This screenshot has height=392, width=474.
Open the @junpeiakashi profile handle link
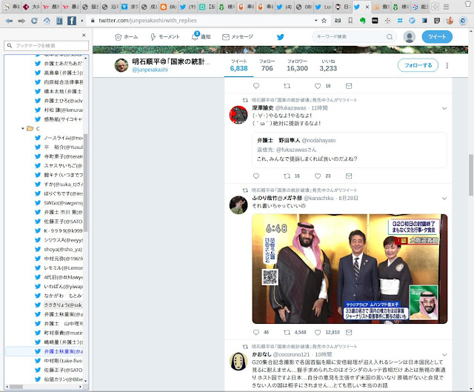pyautogui.click(x=150, y=70)
